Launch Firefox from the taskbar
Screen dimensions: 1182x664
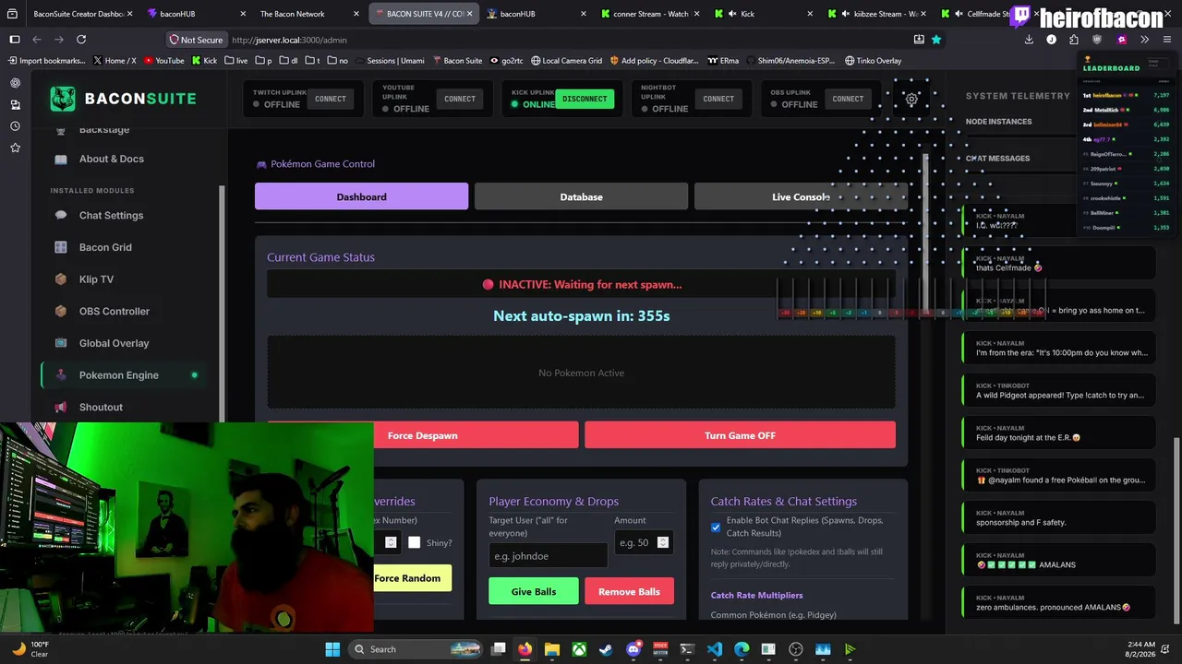[525, 649]
